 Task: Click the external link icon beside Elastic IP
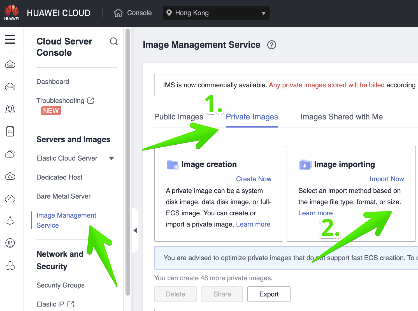coord(71,304)
